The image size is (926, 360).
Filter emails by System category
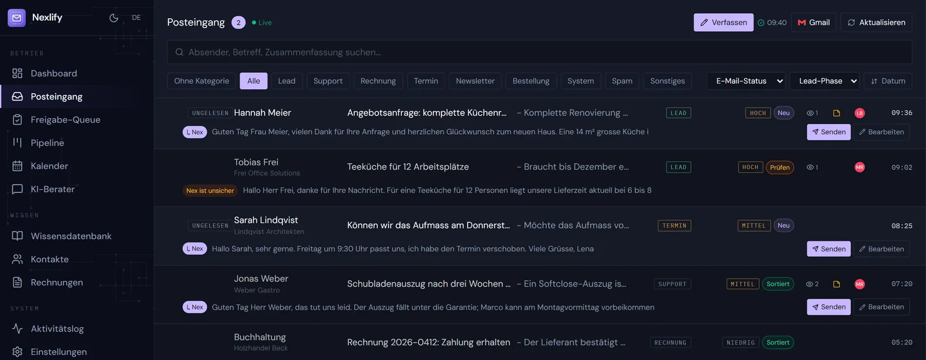(x=580, y=81)
